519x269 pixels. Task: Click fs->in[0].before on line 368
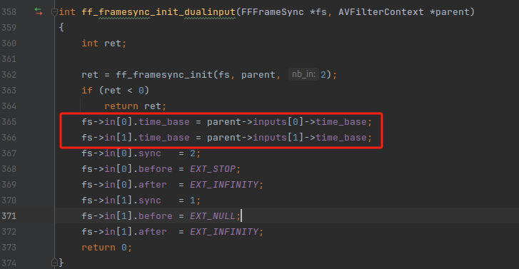coord(127,168)
